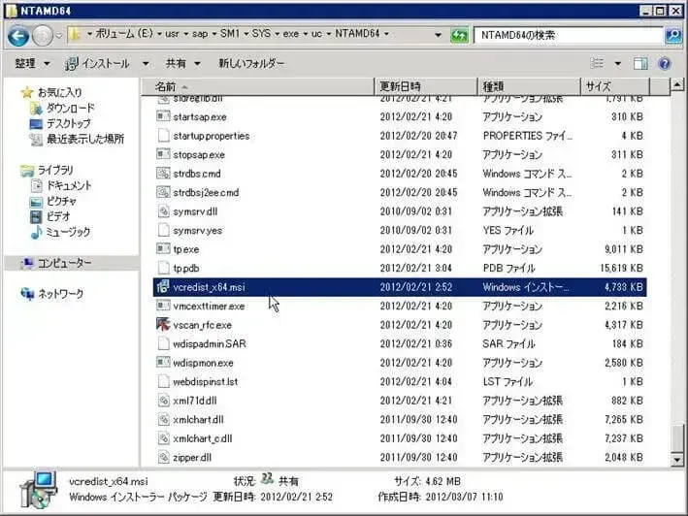Viewport: 688px width, 516px height.
Task: Open 最近表示した場所 in the sidebar
Action: coord(85,139)
